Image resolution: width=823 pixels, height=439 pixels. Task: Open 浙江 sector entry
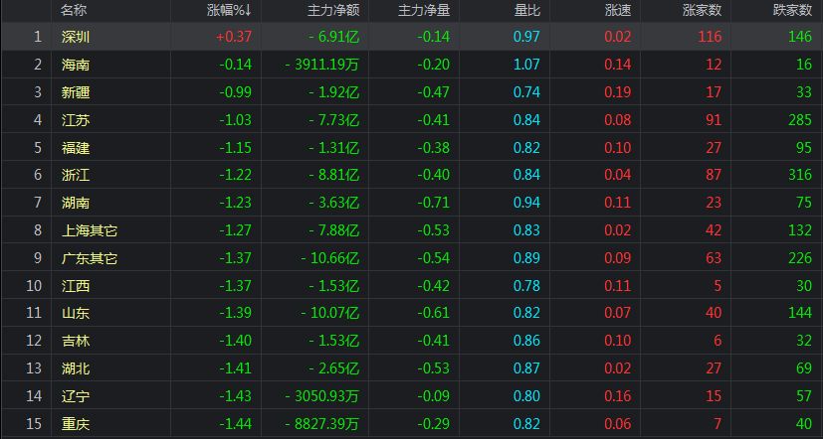click(x=76, y=175)
